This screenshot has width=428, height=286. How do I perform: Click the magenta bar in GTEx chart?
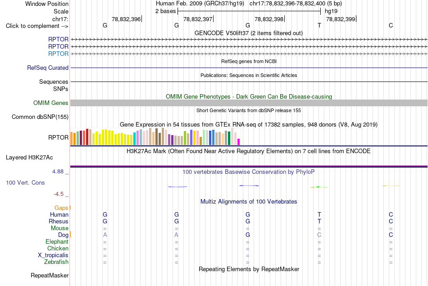point(239,142)
